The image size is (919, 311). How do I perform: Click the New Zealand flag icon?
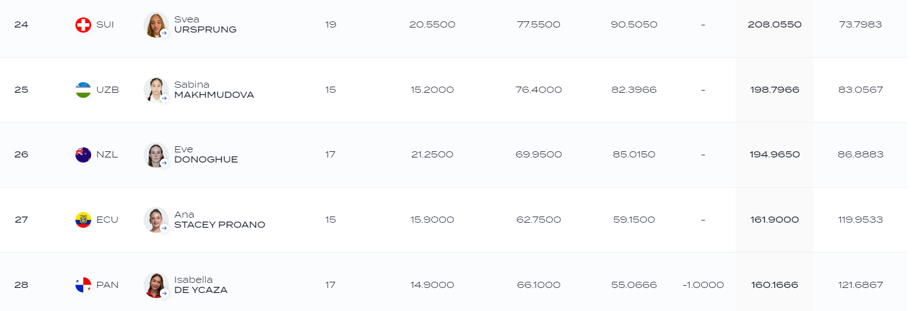coord(83,155)
